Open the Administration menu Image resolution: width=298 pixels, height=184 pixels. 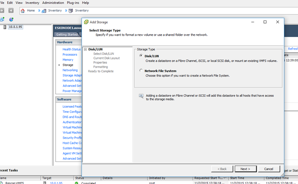click(53, 3)
